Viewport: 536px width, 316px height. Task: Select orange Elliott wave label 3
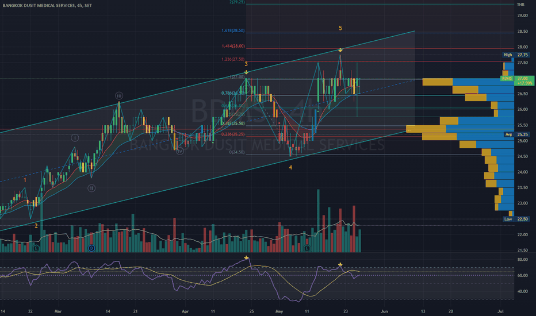pyautogui.click(x=246, y=64)
